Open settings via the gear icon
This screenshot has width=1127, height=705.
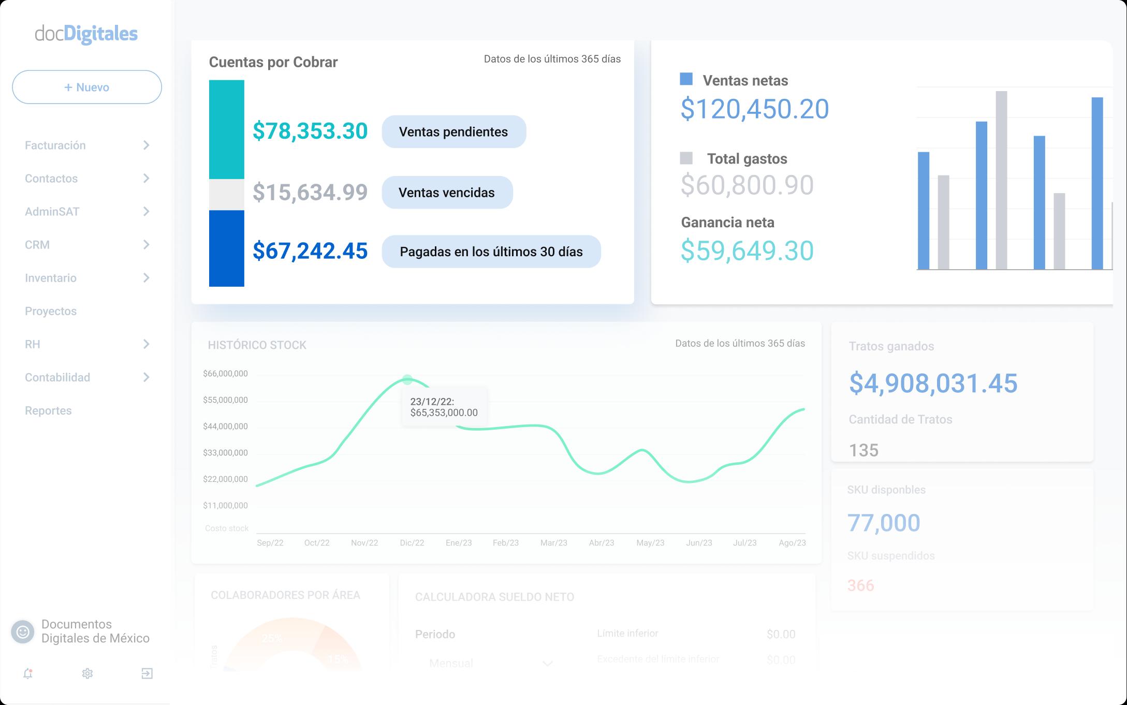pos(87,673)
